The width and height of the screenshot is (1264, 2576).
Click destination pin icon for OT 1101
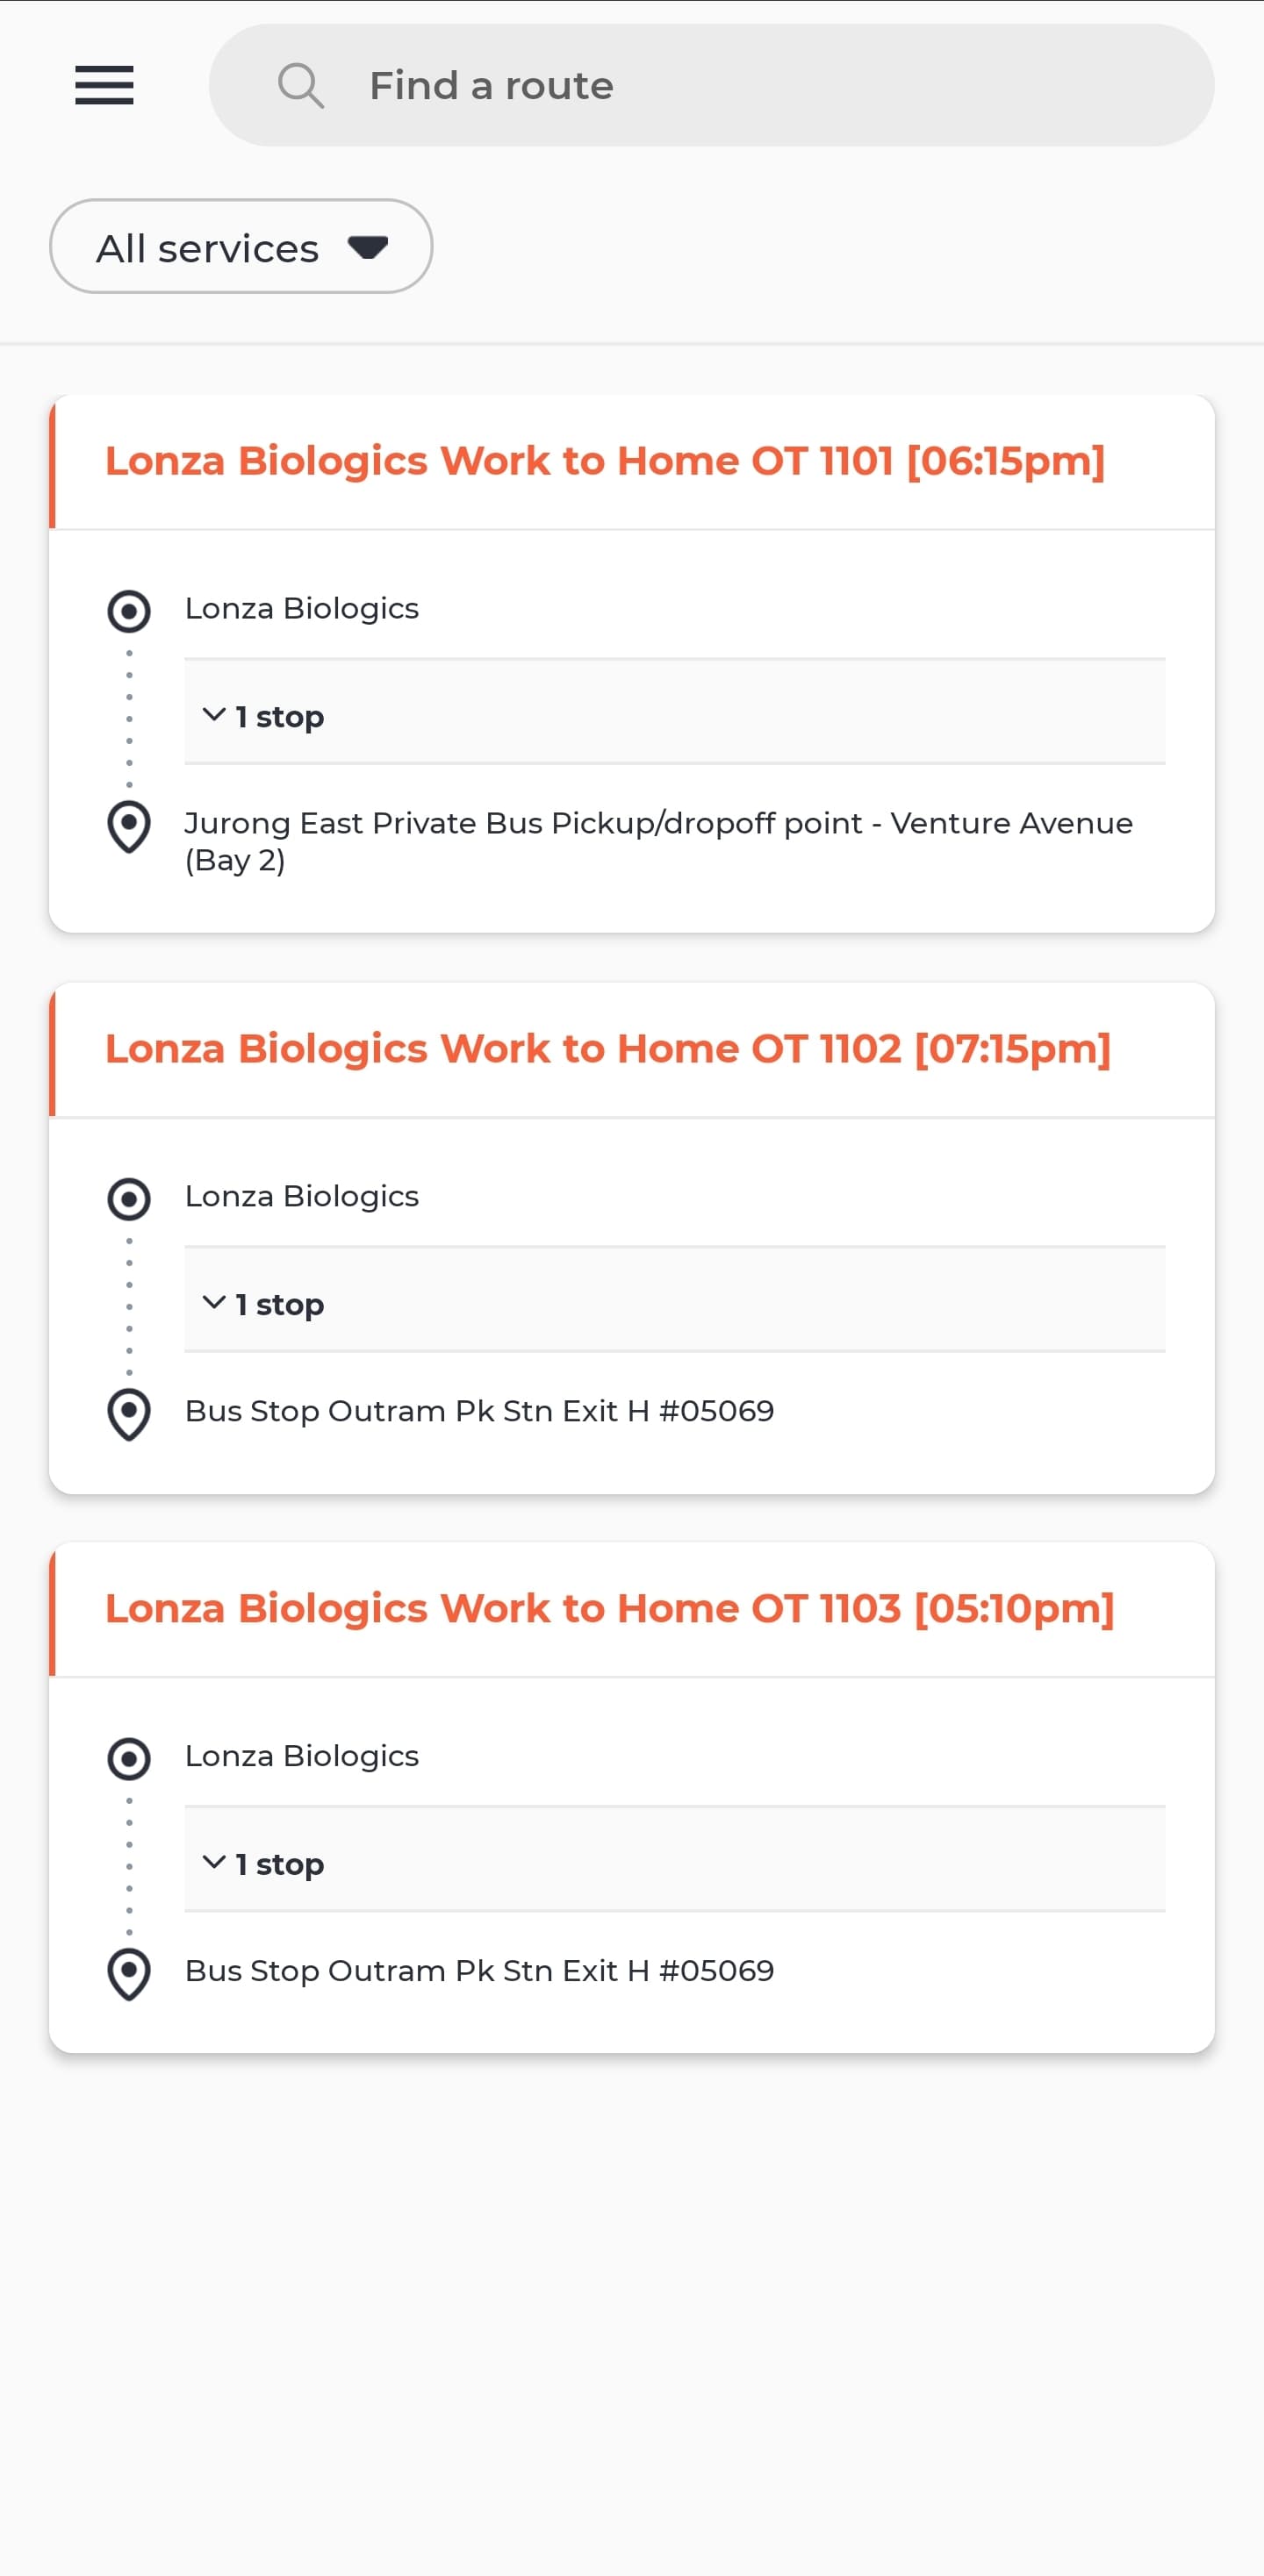[x=129, y=827]
